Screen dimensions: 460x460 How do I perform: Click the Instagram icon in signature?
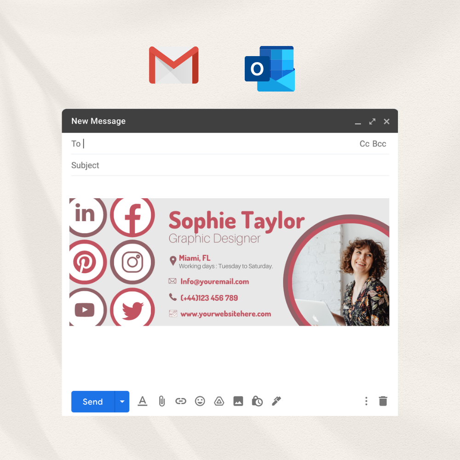click(x=132, y=262)
